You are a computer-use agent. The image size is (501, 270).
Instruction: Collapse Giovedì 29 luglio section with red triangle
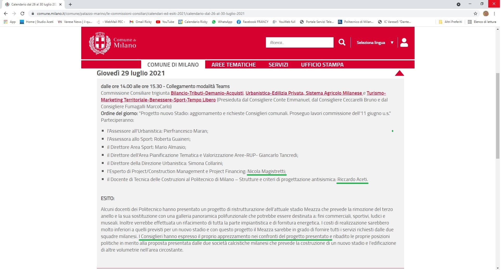(399, 73)
